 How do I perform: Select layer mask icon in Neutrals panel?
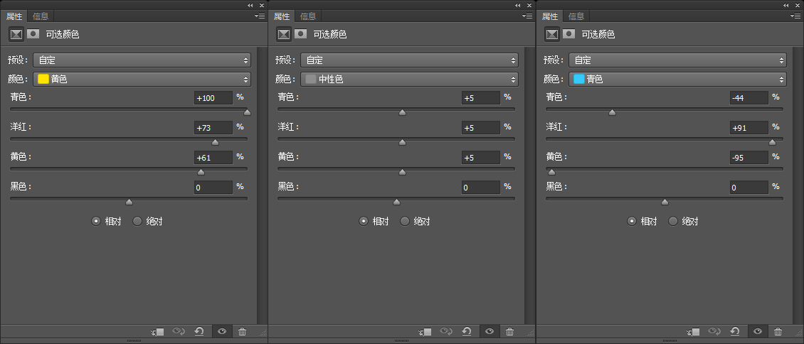[x=301, y=34]
